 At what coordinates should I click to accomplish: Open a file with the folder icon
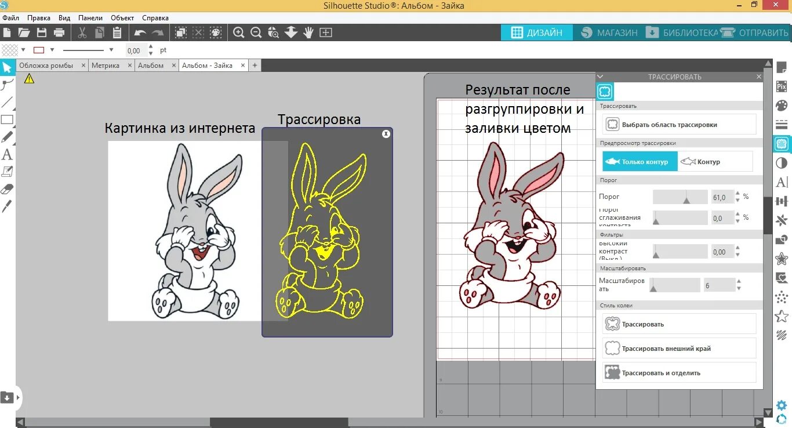tap(24, 32)
